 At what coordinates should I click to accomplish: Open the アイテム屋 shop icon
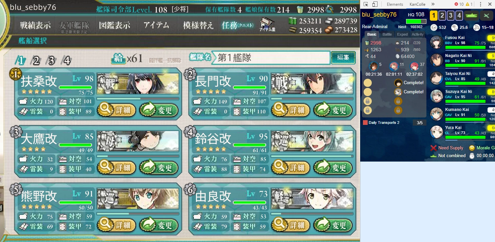267,25
